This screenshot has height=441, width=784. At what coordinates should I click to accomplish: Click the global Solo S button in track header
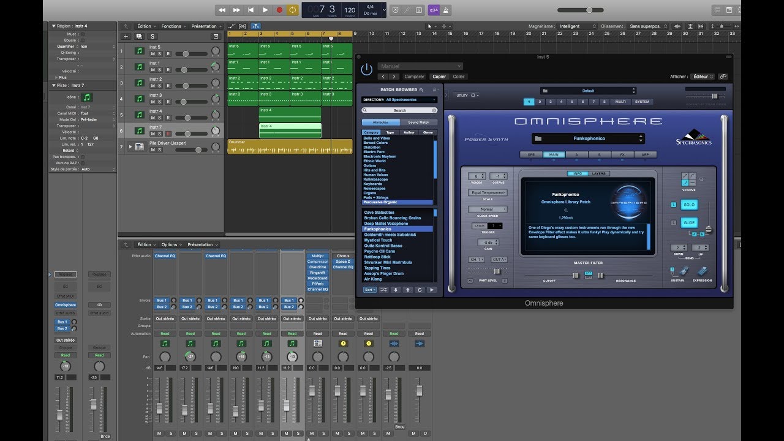tap(153, 37)
